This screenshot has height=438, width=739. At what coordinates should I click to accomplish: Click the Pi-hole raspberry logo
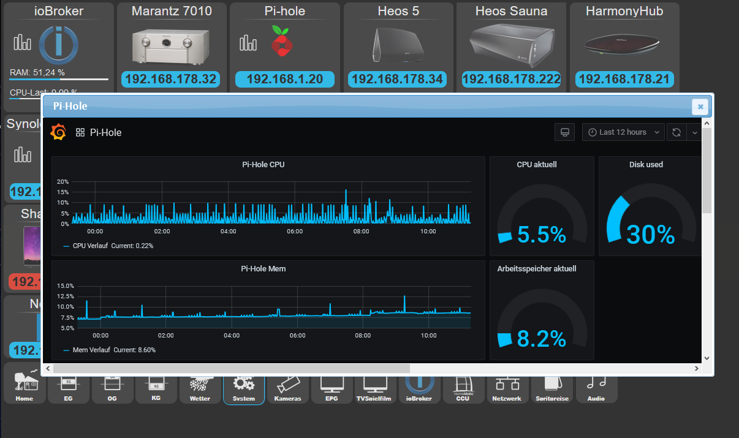pos(282,41)
